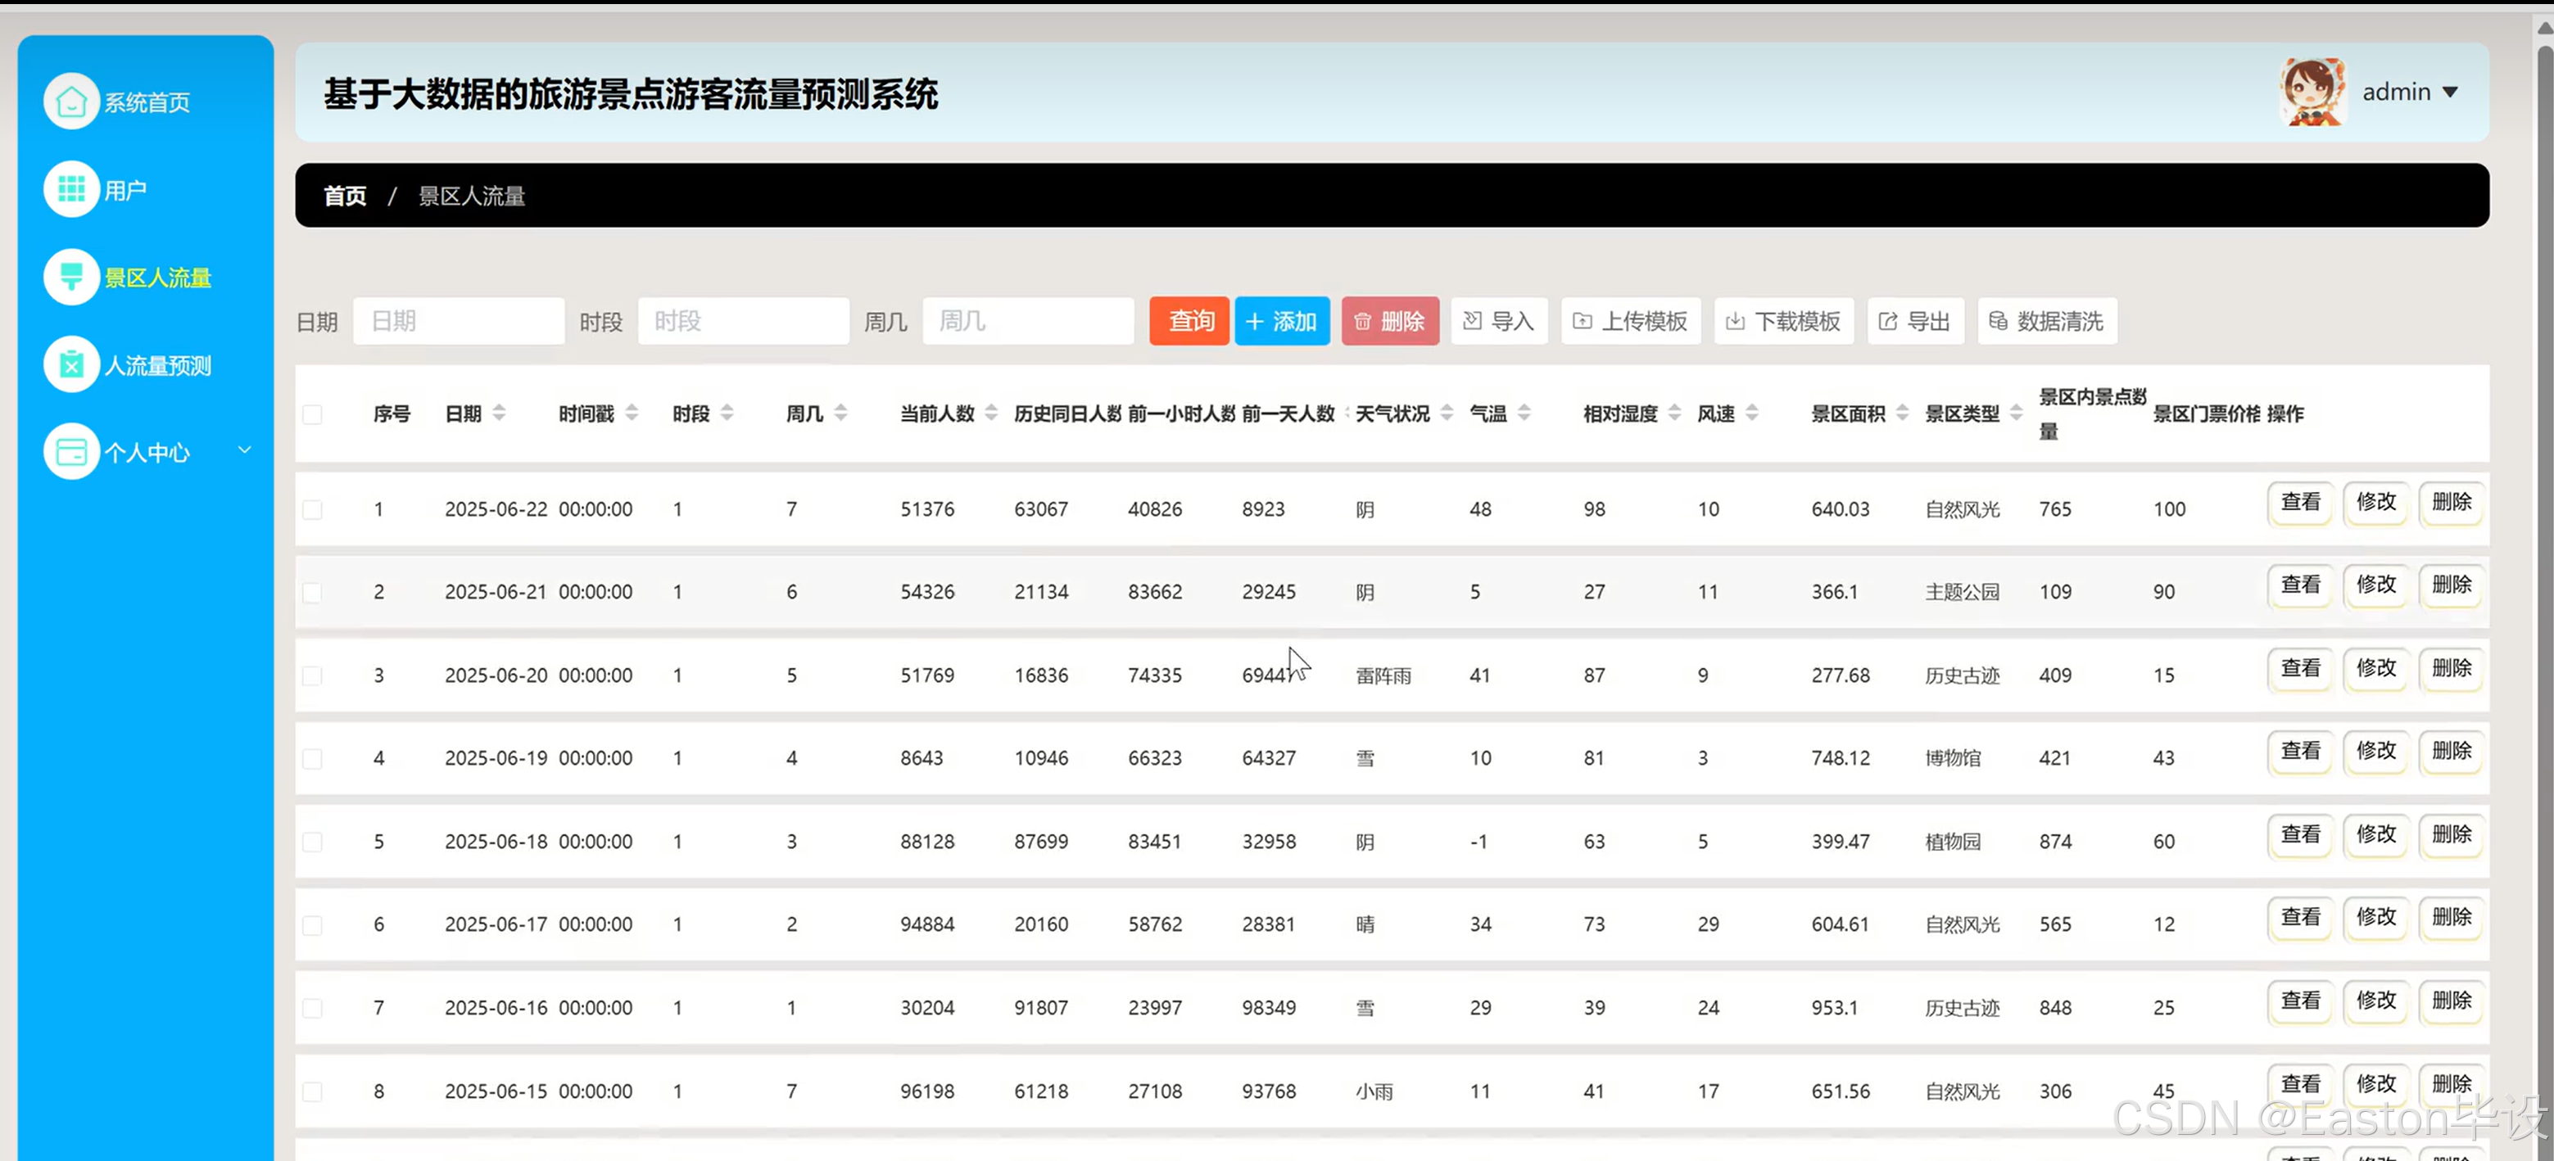Image resolution: width=2554 pixels, height=1161 pixels.
Task: Sort by the 时段 column arrows
Action: pos(727,413)
